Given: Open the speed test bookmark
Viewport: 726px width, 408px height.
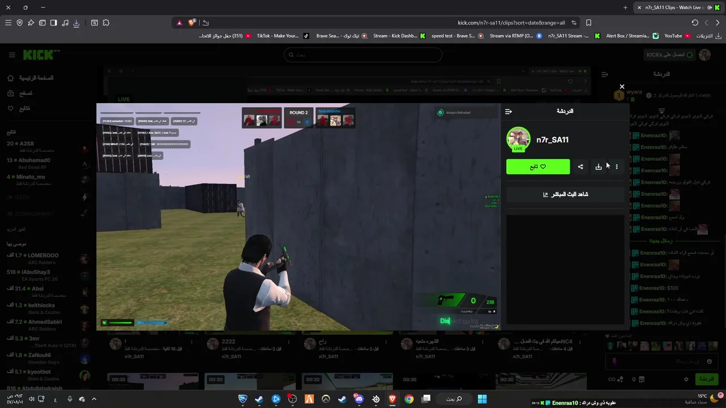Looking at the screenshot, I should (457, 36).
